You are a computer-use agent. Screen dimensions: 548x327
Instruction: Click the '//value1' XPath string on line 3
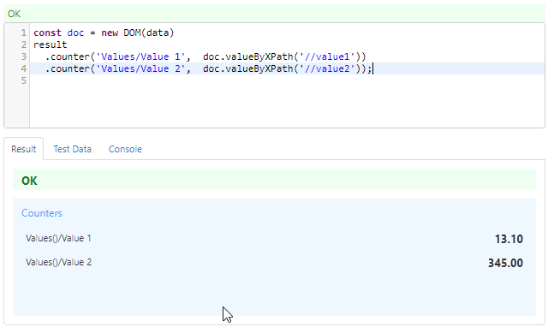(327, 56)
